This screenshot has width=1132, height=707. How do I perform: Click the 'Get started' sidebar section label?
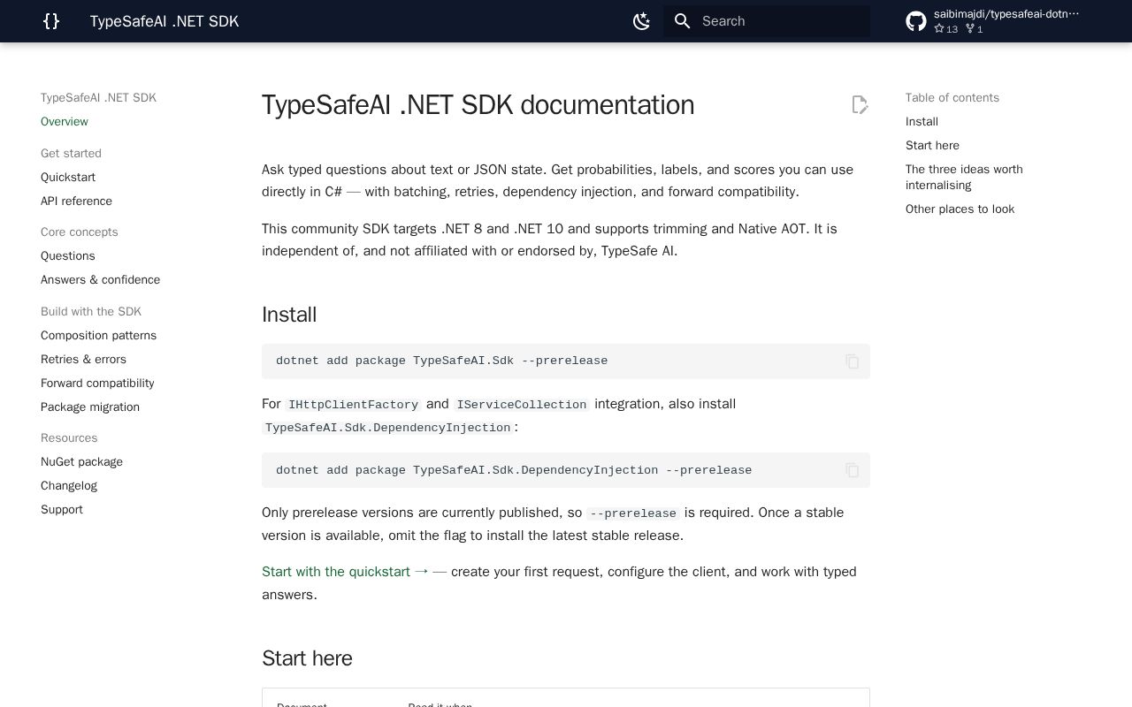coord(71,154)
